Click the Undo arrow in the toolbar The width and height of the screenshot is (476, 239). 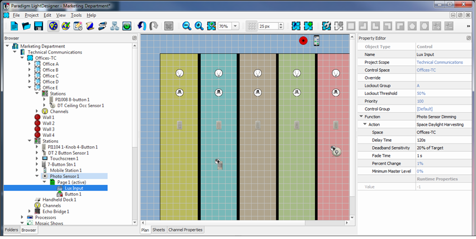[142, 26]
